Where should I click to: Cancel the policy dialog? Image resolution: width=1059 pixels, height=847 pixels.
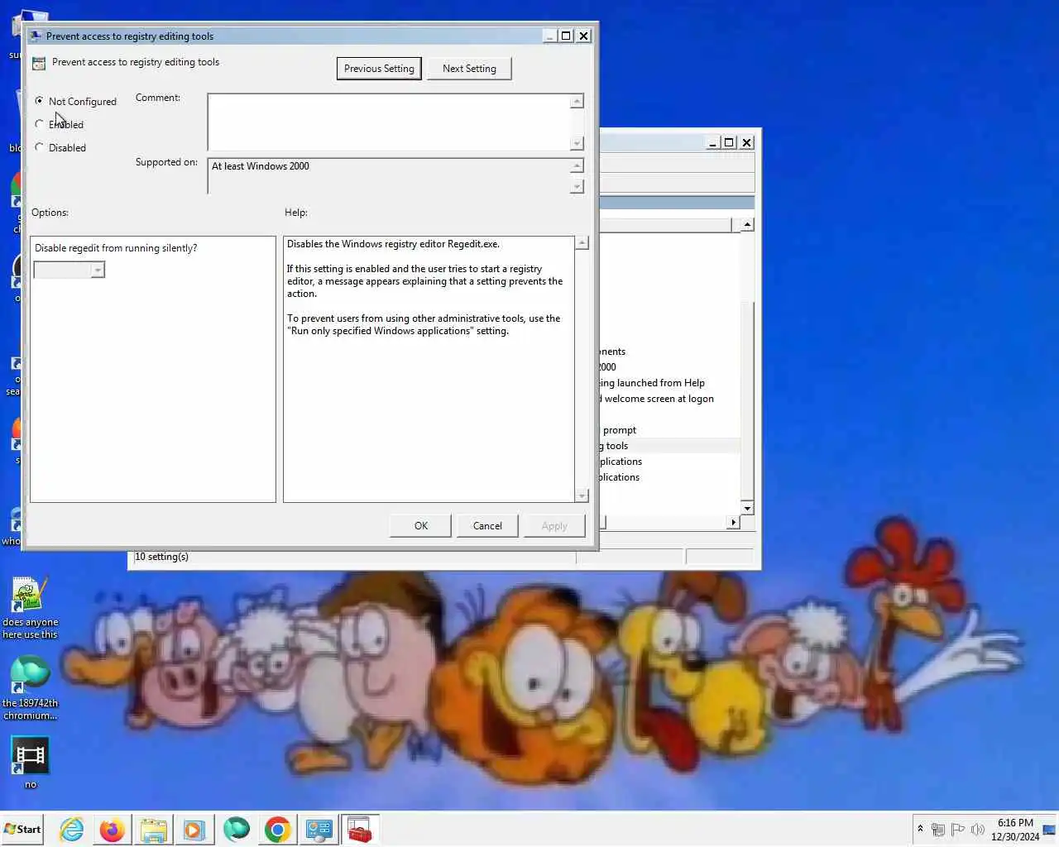(x=487, y=526)
